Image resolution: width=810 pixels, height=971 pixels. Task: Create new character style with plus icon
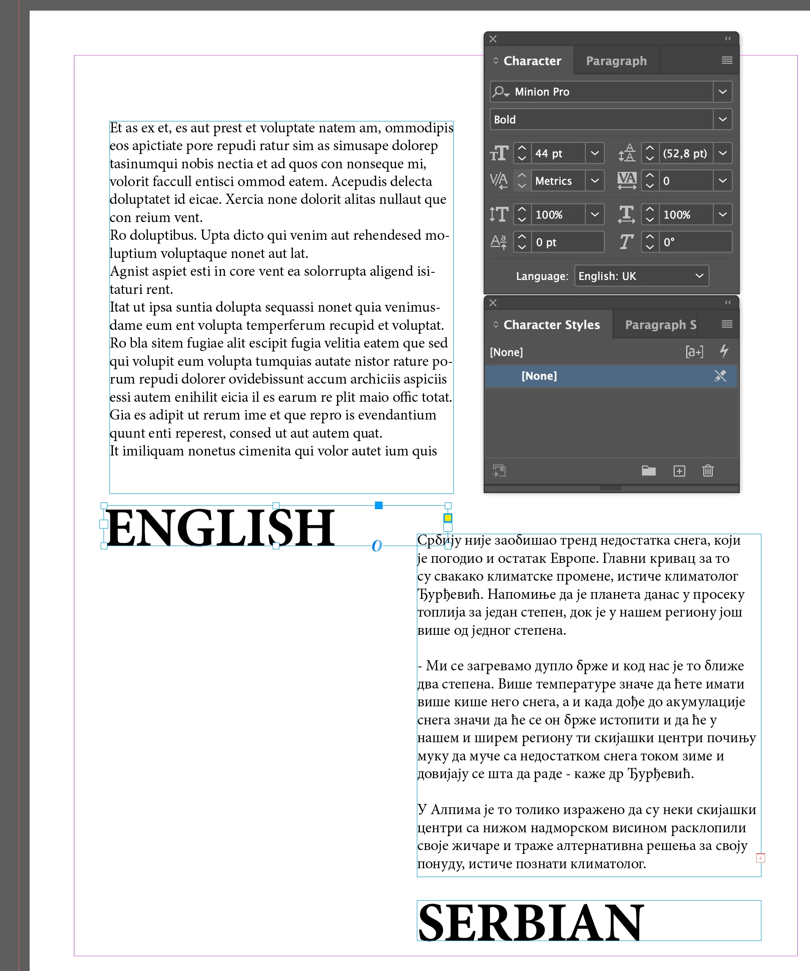tap(679, 471)
